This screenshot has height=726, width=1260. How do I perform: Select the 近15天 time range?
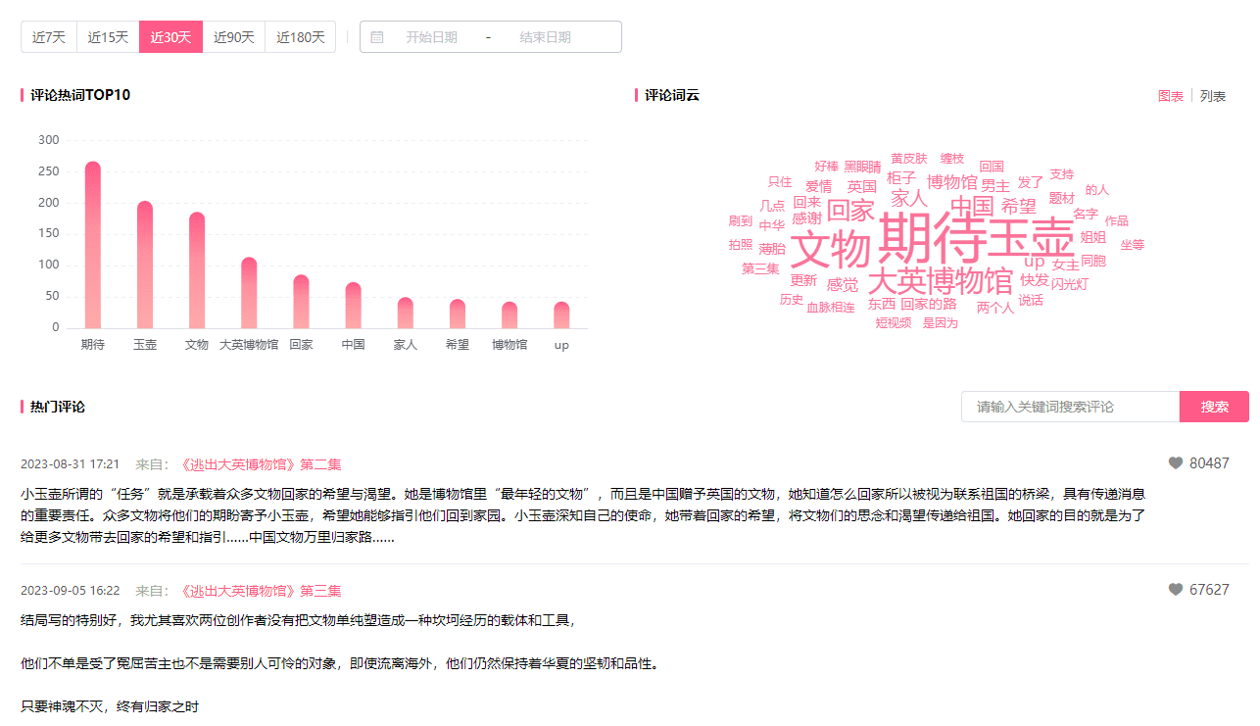(x=108, y=37)
